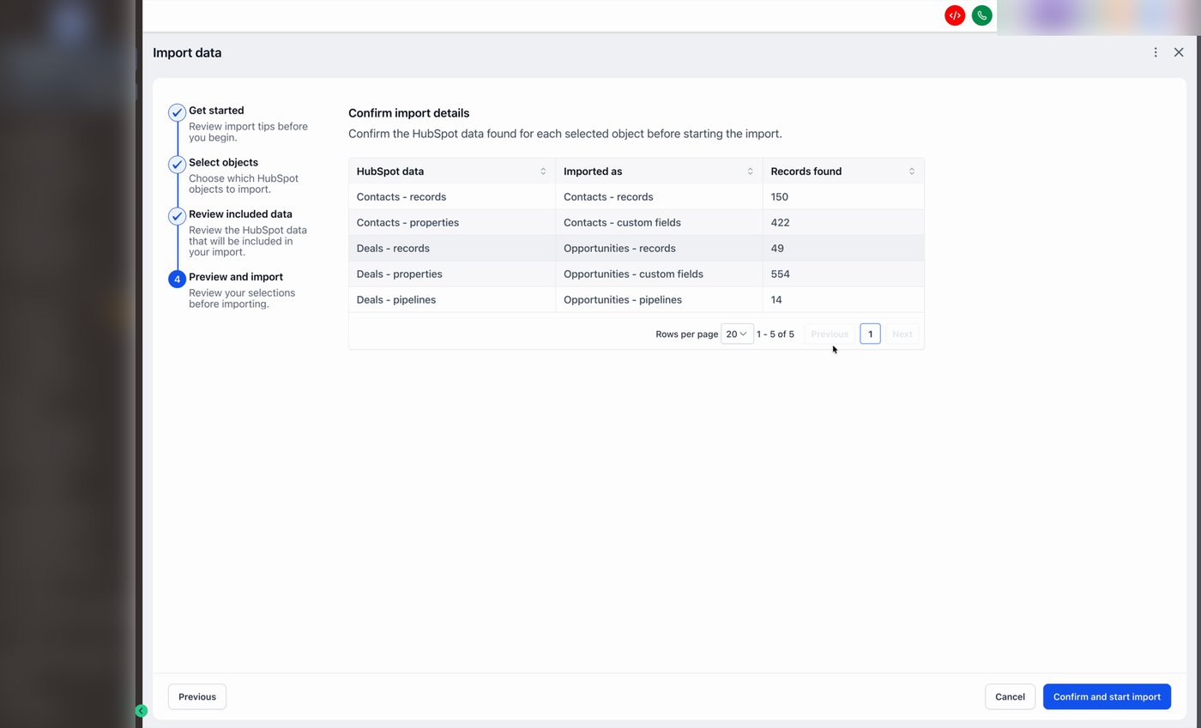
Task: Select page 1 in pagination
Action: (870, 334)
